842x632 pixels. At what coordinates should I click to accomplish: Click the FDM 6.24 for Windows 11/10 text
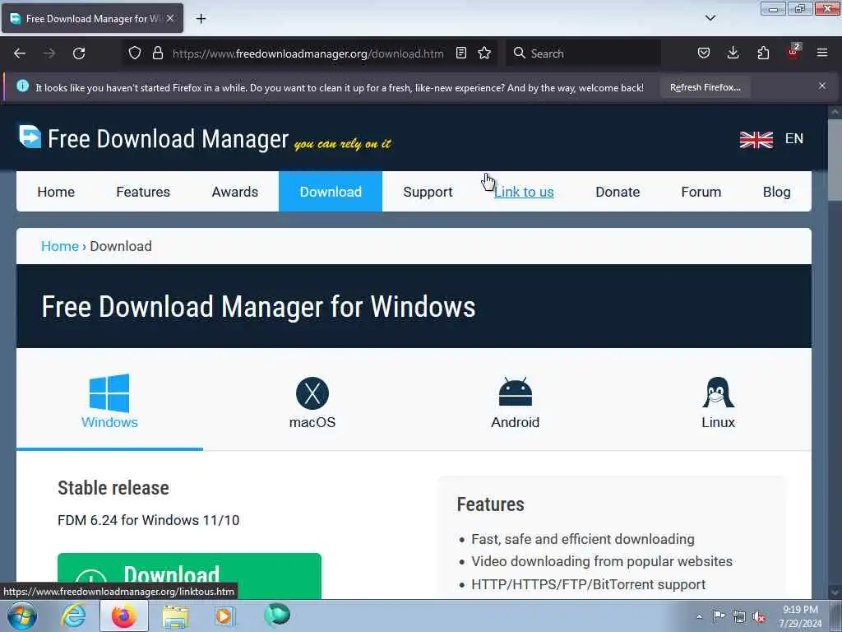tap(148, 520)
